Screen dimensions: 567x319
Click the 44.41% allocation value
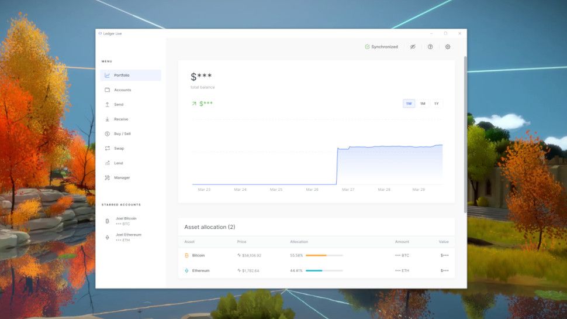click(x=296, y=271)
